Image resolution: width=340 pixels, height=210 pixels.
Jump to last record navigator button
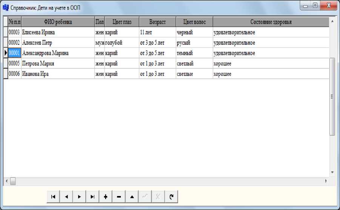tap(92, 196)
